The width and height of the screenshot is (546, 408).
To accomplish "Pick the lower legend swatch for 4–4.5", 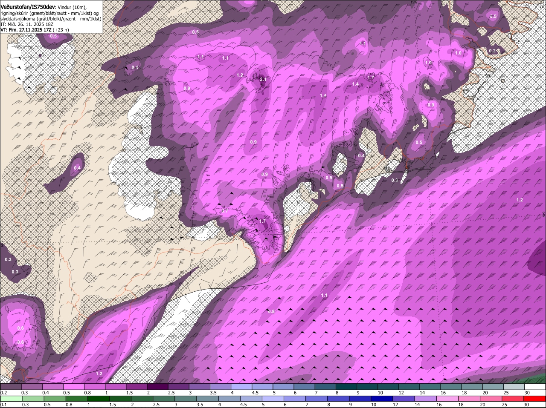I will (x=229, y=399).
